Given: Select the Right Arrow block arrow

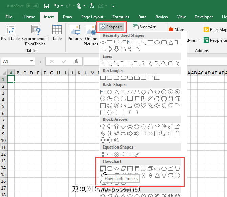Looking at the screenshot, I should [x=103, y=126].
